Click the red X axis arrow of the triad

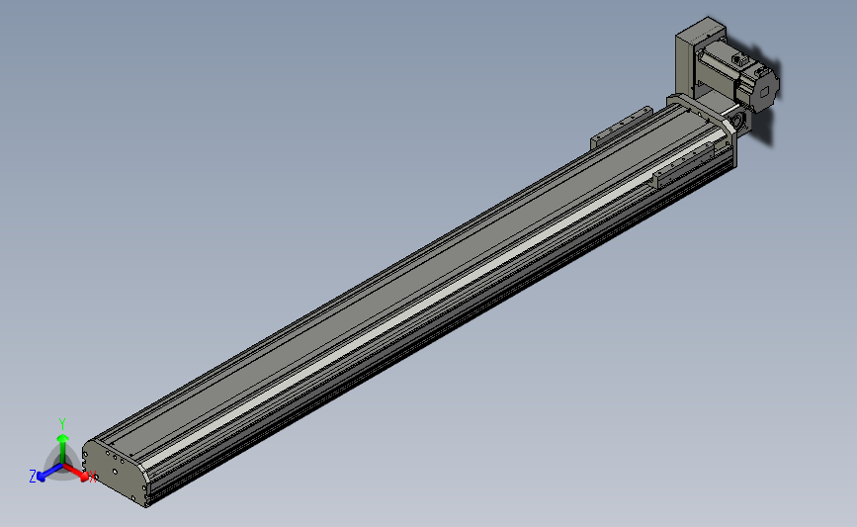tap(78, 473)
